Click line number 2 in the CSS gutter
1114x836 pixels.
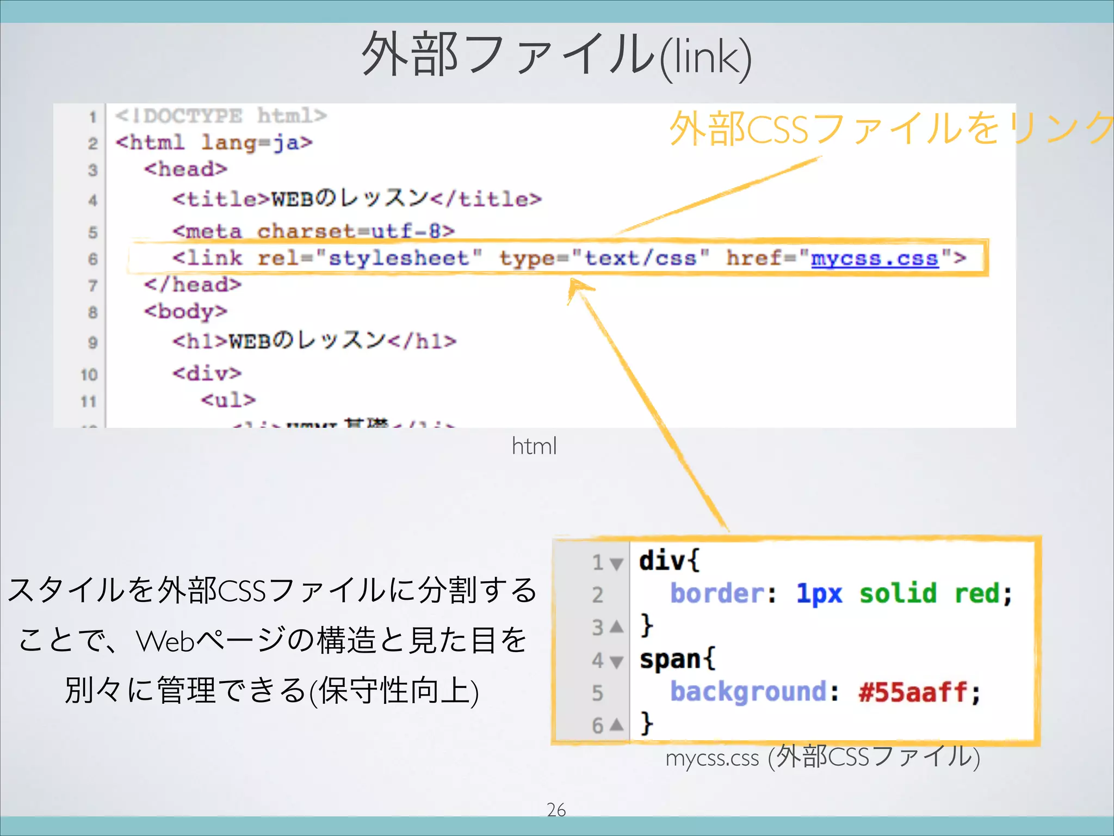click(x=598, y=595)
